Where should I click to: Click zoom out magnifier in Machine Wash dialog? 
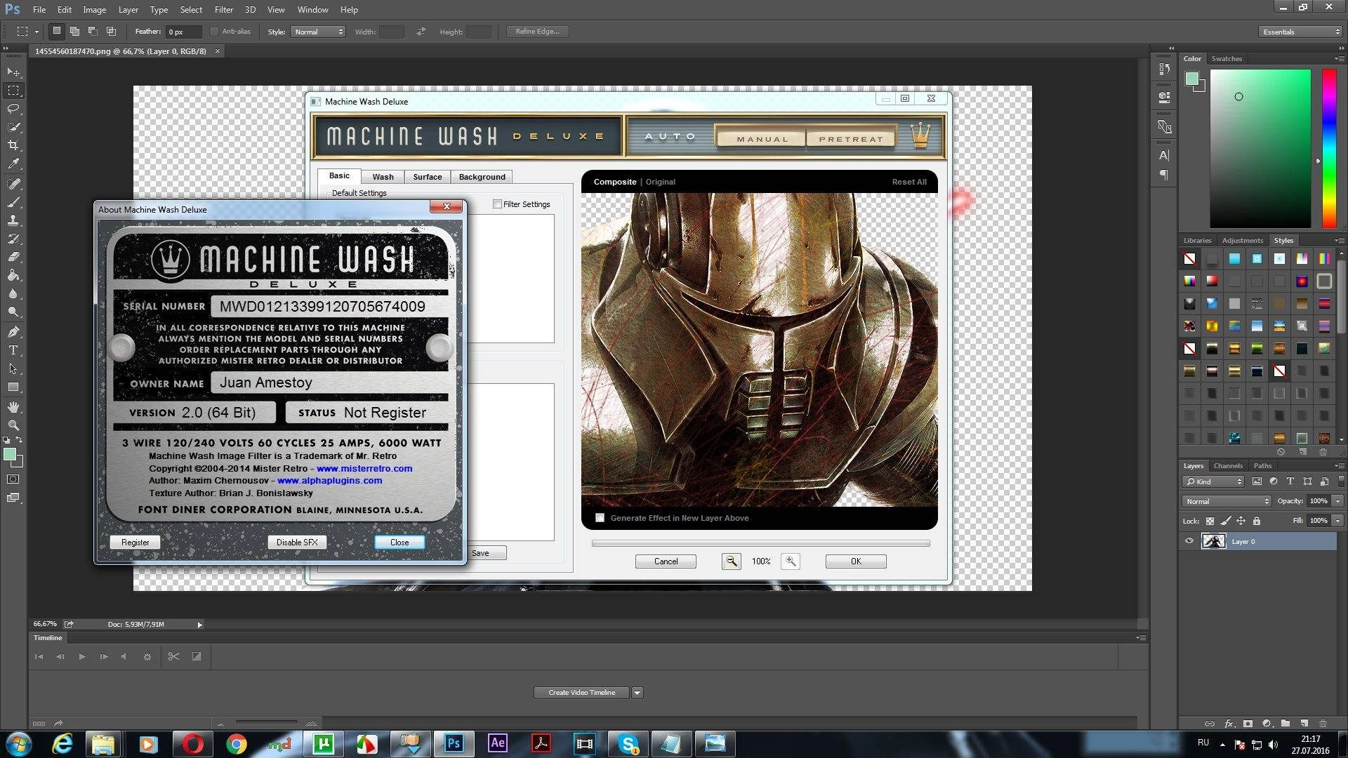[x=731, y=561]
